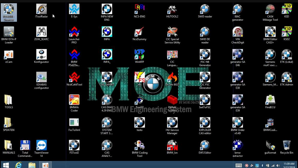Screen dimensions: 298x168
Task: Select the CAS DIAG 4.29 ENG icon
Action: (x=107, y=103)
